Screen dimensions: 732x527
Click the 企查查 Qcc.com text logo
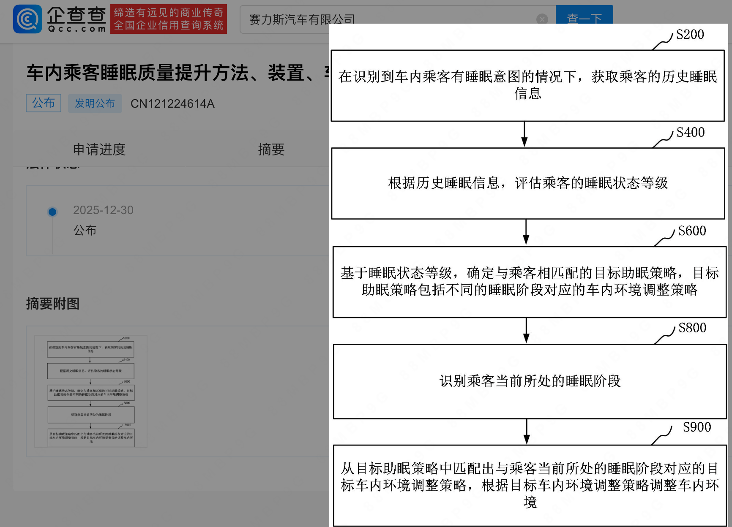76,19
